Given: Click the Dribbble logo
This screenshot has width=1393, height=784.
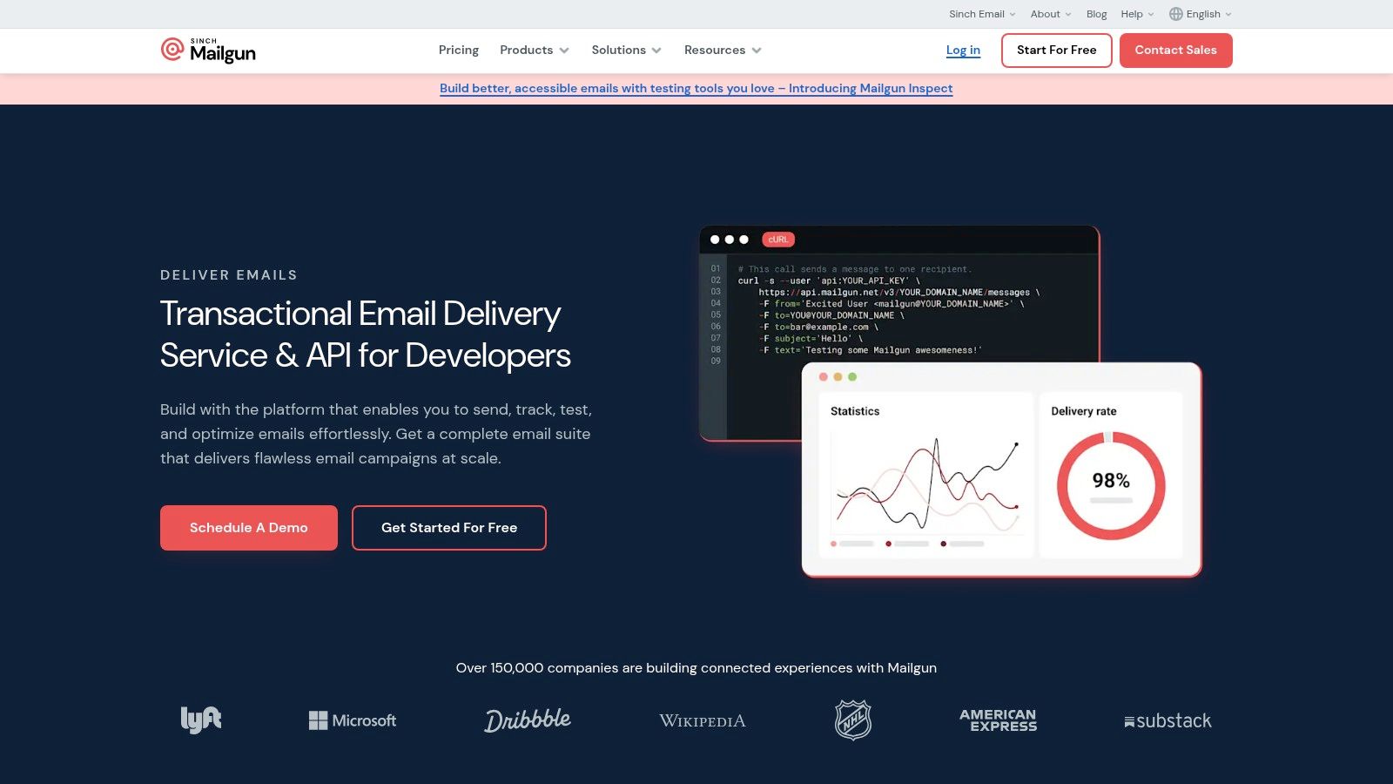Looking at the screenshot, I should point(528,720).
